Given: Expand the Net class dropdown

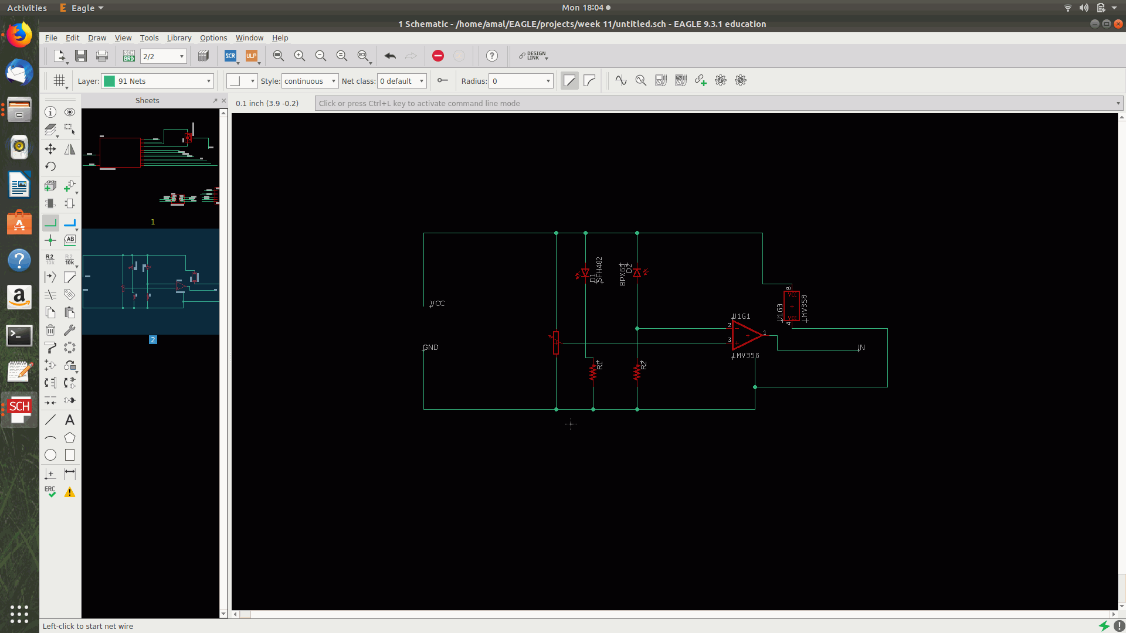Looking at the screenshot, I should point(421,81).
